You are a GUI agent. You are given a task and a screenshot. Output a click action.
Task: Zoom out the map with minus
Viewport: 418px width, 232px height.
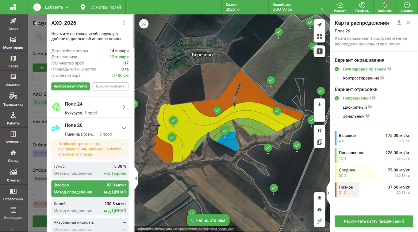coord(320,116)
